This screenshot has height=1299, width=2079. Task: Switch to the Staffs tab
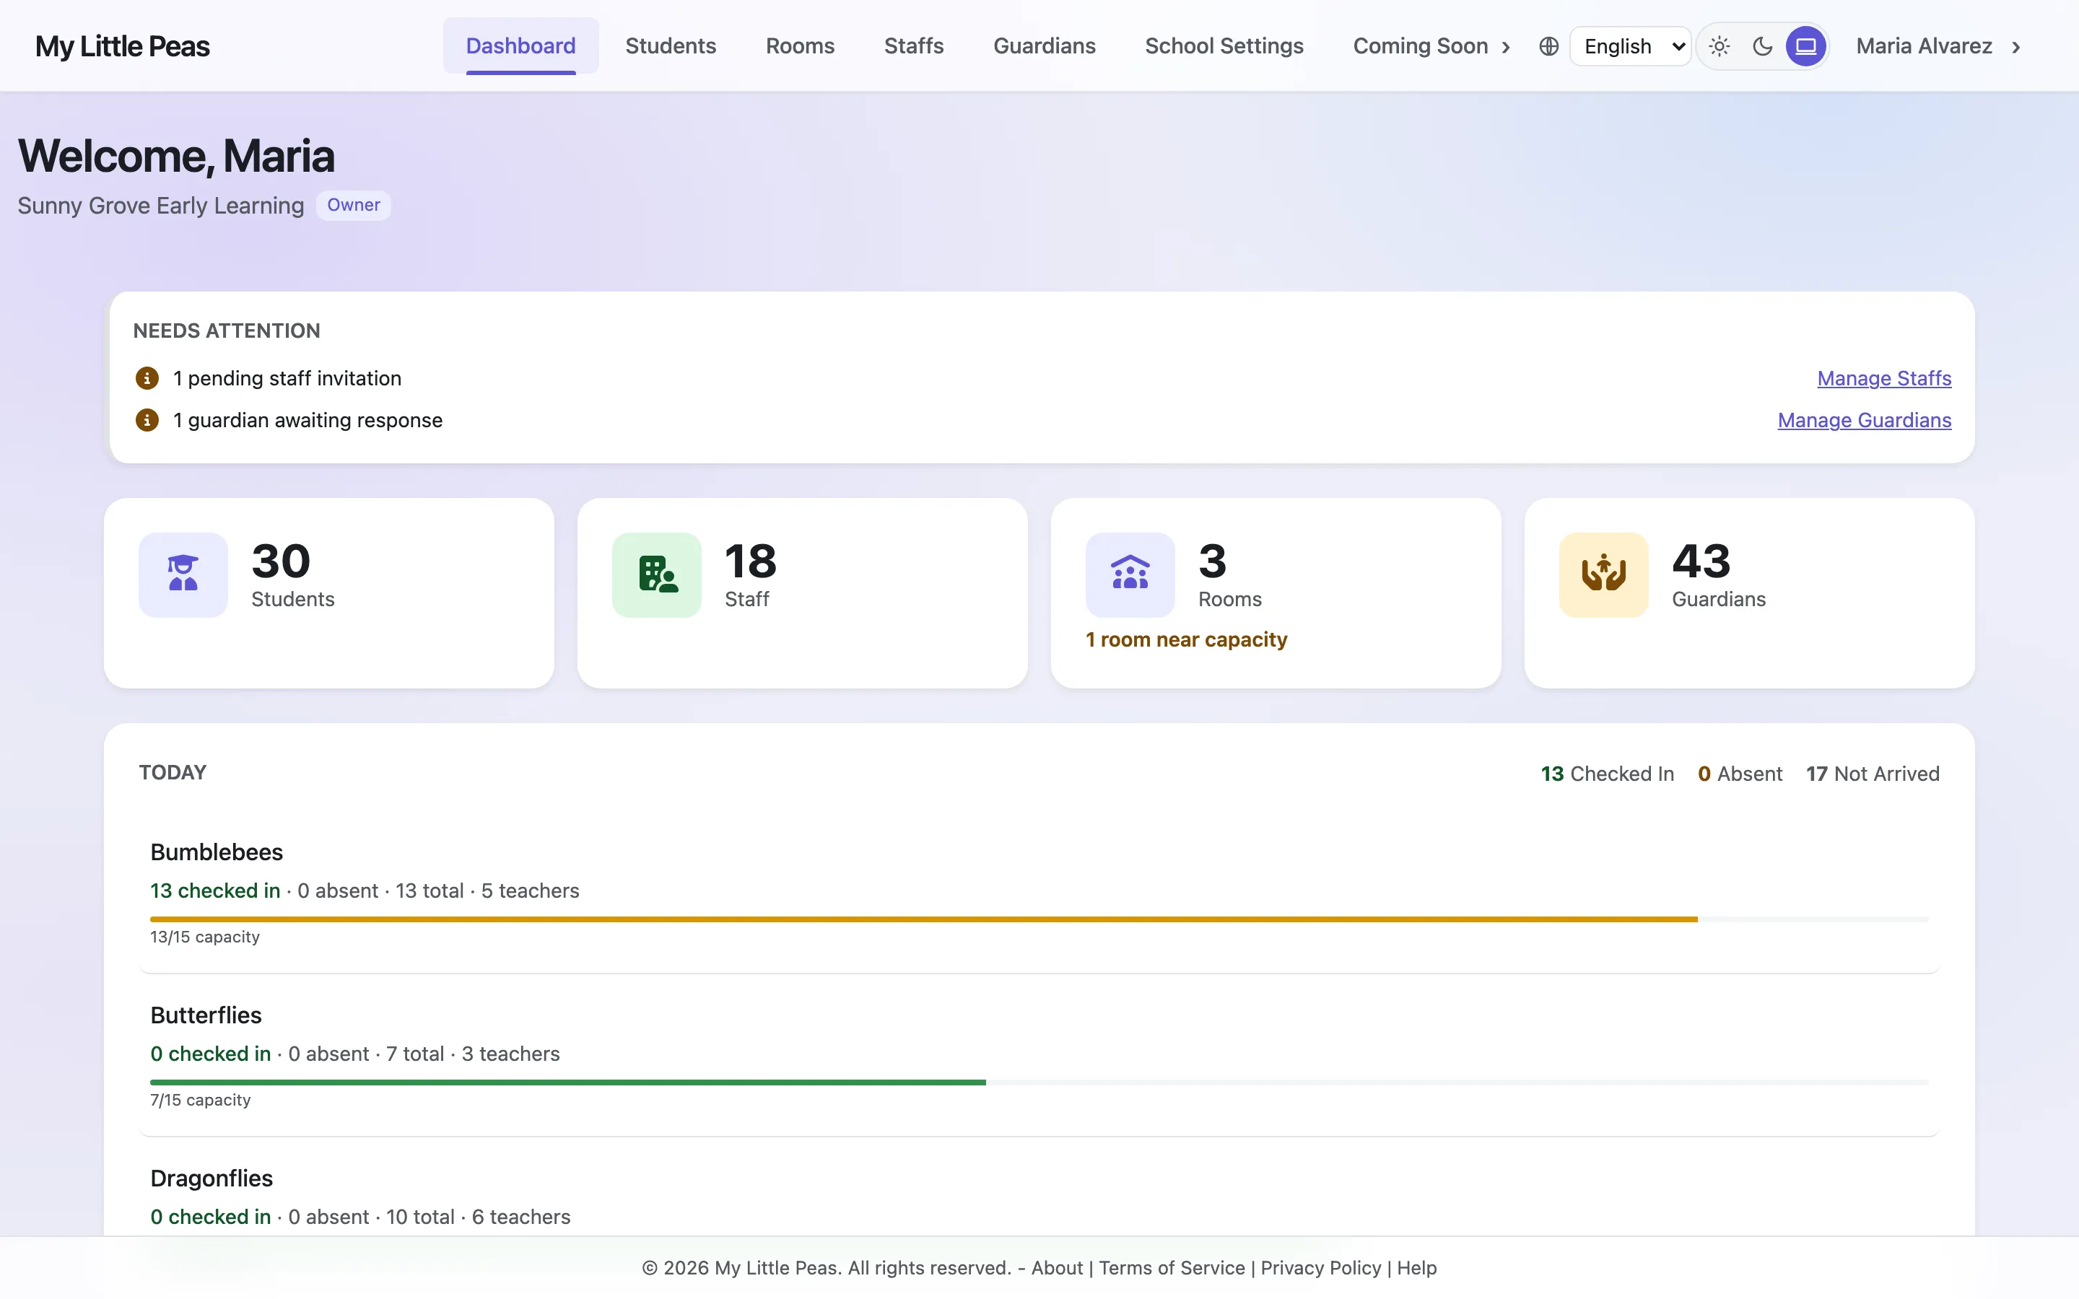[913, 46]
